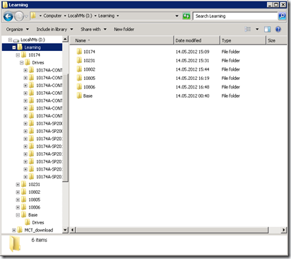This screenshot has height=259, width=291.
Task: Click the date 14.05.2012 15:09
Action: coord(192,52)
